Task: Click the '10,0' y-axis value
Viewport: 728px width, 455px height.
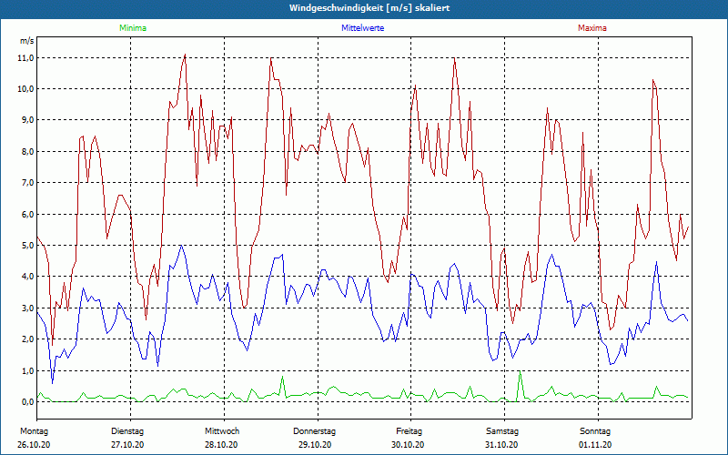Action: pyautogui.click(x=26, y=89)
